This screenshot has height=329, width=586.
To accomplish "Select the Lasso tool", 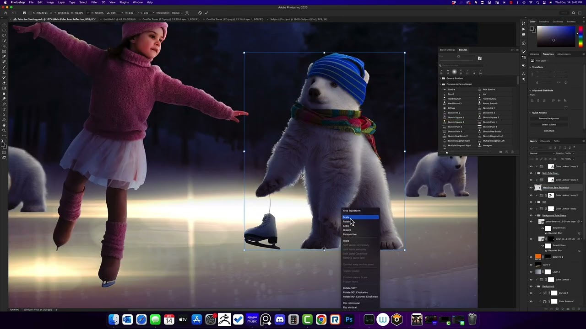I will 4,35.
